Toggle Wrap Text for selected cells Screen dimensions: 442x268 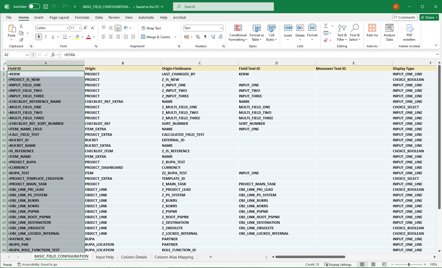coord(151,28)
